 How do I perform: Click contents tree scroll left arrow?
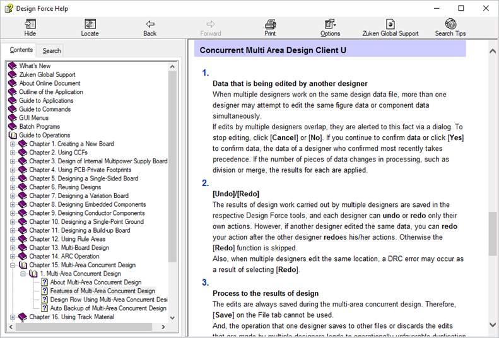[11, 327]
